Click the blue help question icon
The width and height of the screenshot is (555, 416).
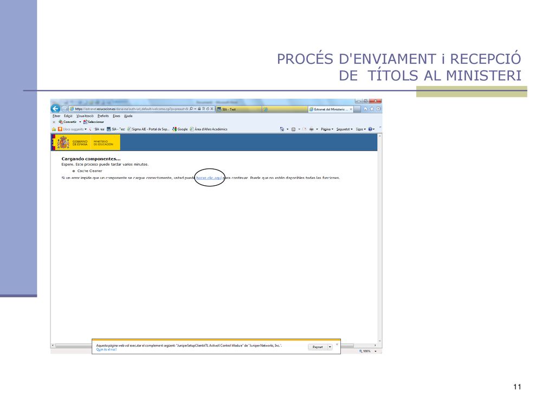(x=370, y=129)
